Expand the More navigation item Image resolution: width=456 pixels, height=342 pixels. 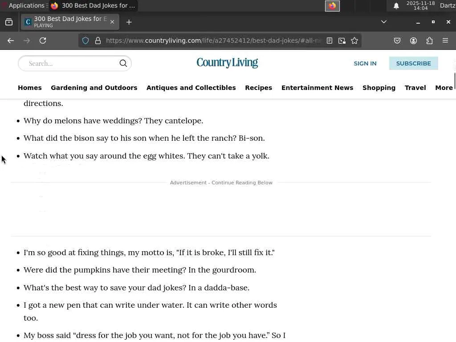[x=444, y=88]
